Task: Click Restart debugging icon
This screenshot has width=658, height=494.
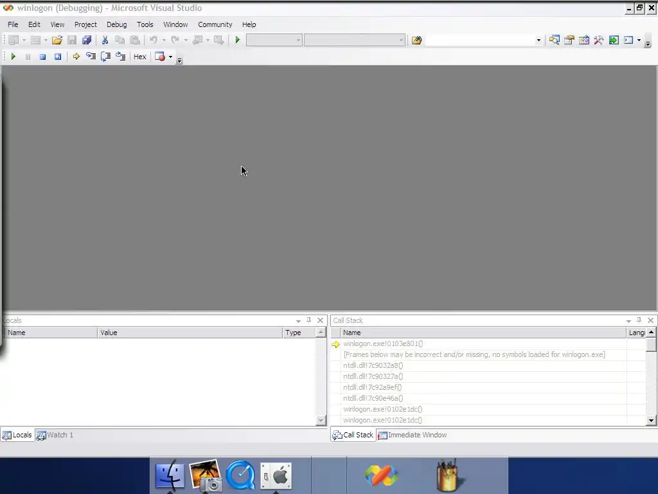Action: coord(57,57)
